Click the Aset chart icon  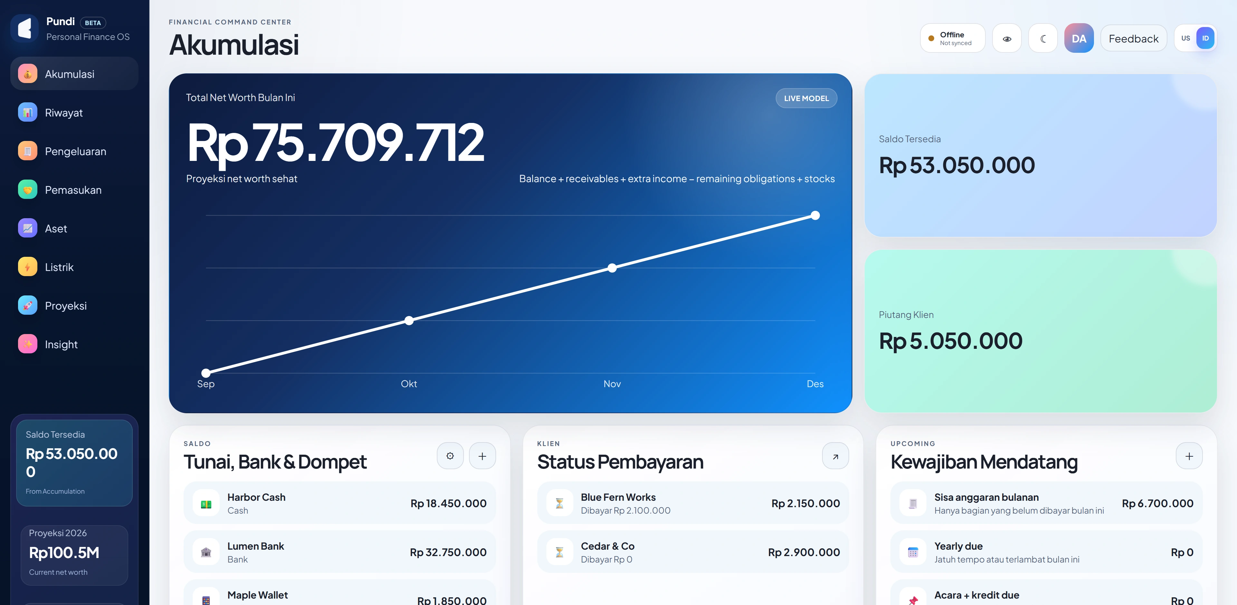coord(28,228)
